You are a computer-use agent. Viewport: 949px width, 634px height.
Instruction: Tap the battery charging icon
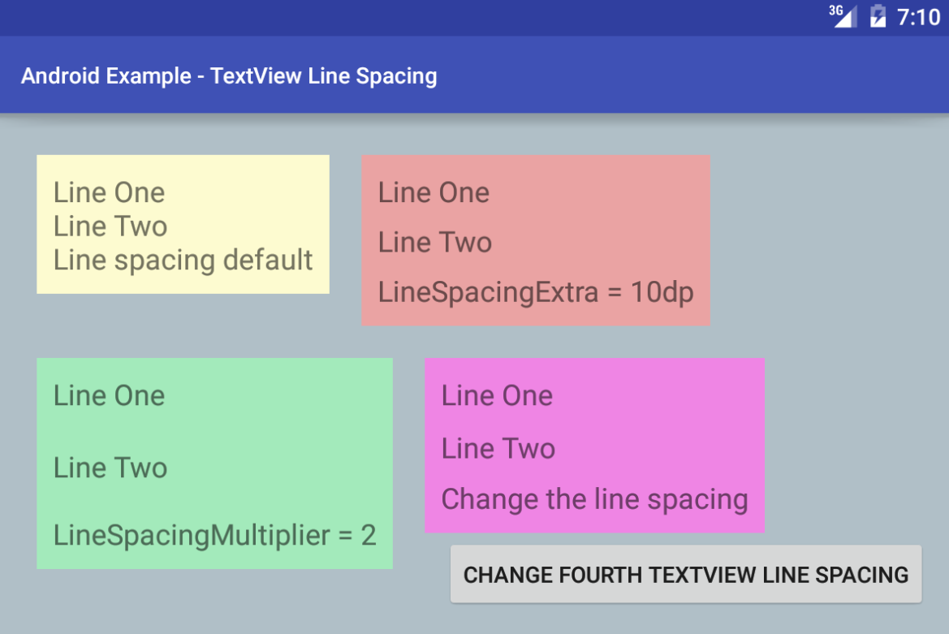tap(878, 16)
